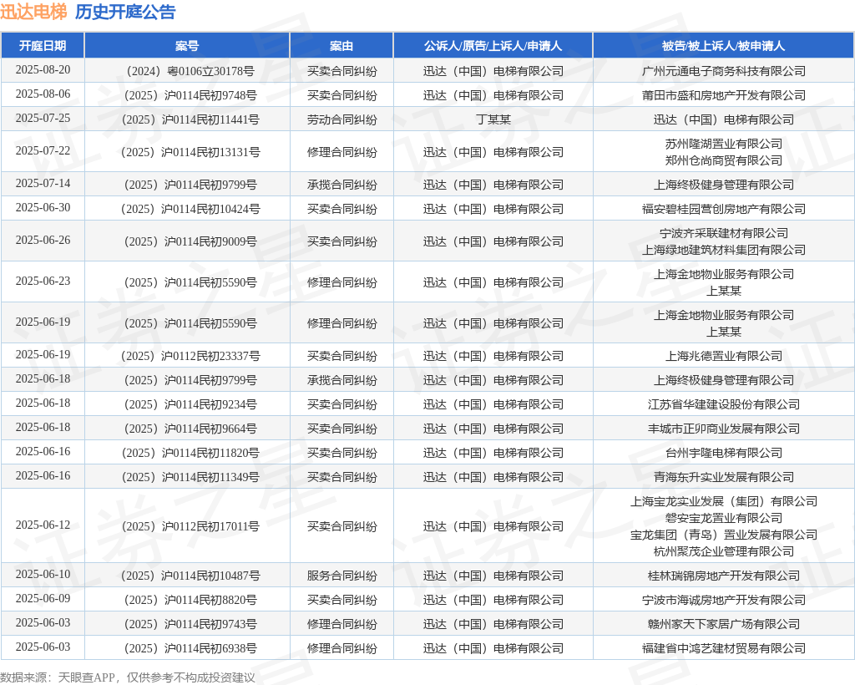Click defendant 台州宇隆电梯有限公司
855x685 pixels.
[x=724, y=453]
